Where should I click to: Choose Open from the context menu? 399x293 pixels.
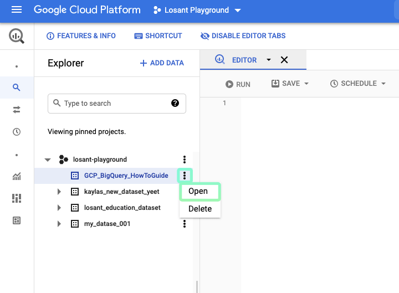[x=200, y=191]
